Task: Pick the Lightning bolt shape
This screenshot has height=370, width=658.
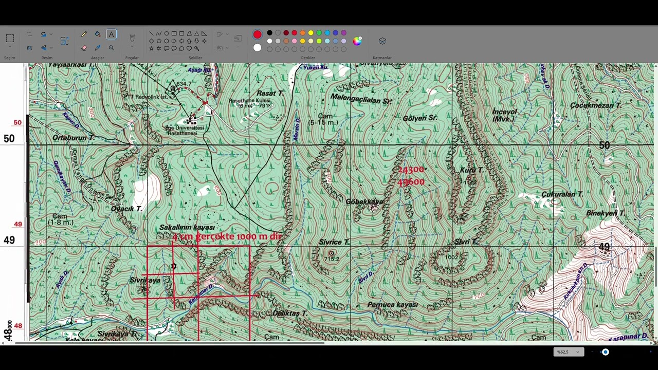Action: pyautogui.click(x=196, y=49)
